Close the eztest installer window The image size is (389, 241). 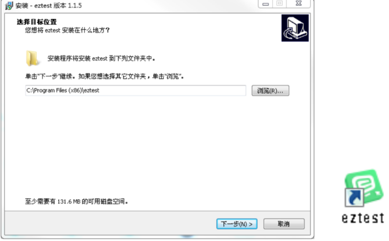[x=299, y=4]
